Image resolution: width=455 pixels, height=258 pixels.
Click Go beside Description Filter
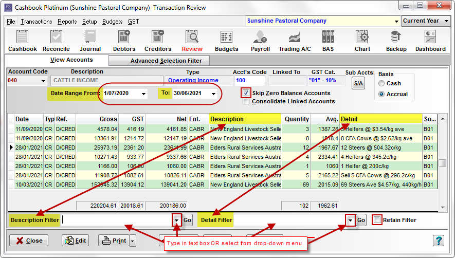click(x=188, y=220)
